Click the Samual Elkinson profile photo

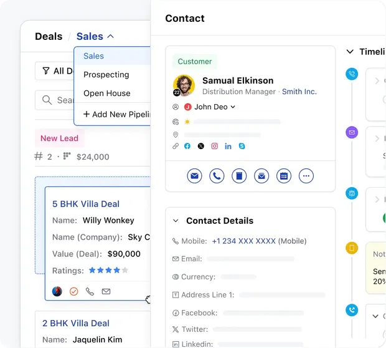(184, 85)
